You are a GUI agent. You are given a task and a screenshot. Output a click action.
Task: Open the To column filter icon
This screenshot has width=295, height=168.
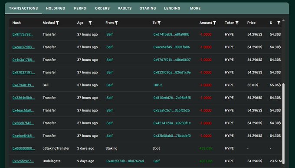(159, 23)
